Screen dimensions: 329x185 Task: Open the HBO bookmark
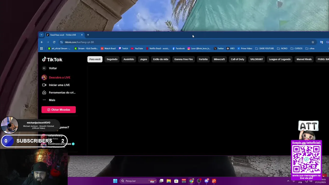[231, 49]
